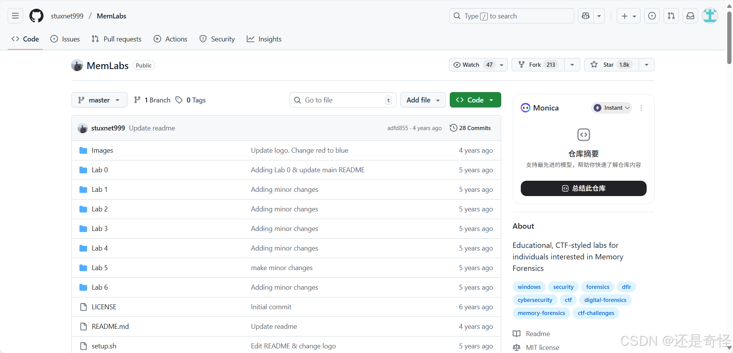The width and height of the screenshot is (733, 353).
Task: Click the 总结此仓库 summarize button
Action: click(583, 188)
